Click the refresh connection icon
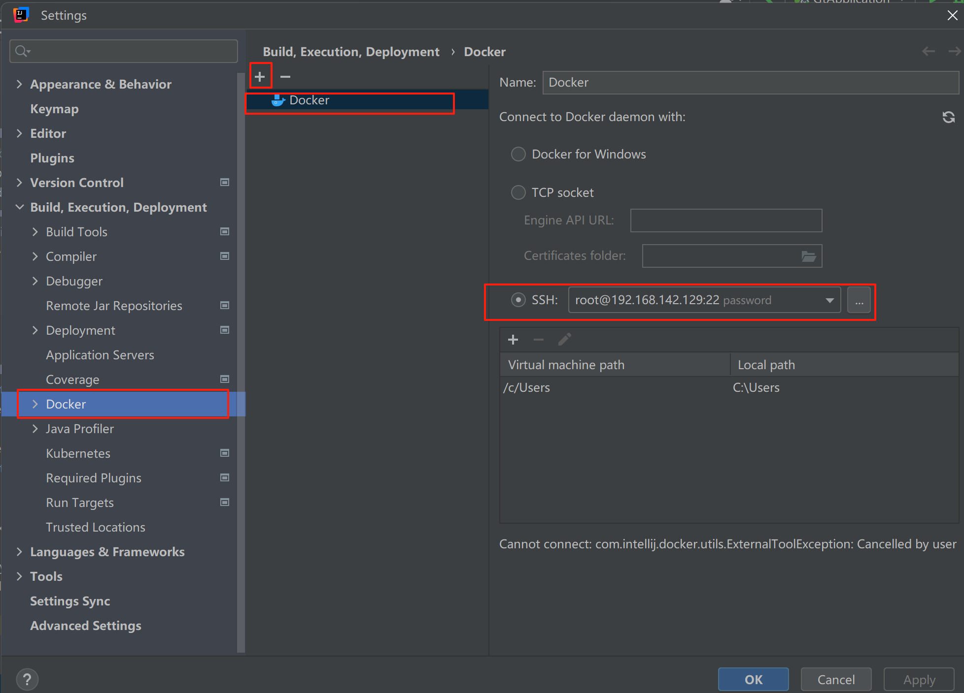 948,117
